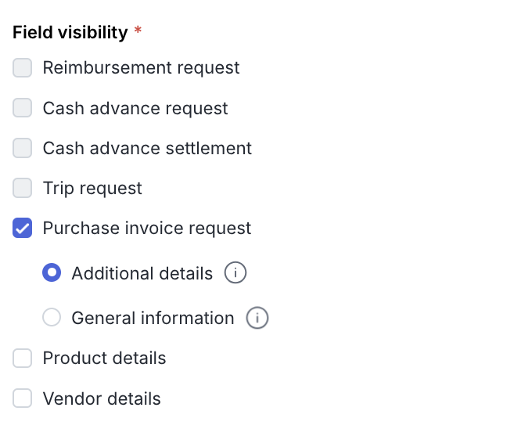Open info icon beside Additional details
Viewport: 532px width, 429px height.
(x=235, y=273)
